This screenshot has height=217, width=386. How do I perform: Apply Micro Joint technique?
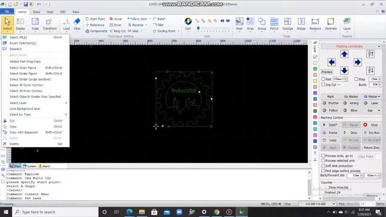(137, 19)
